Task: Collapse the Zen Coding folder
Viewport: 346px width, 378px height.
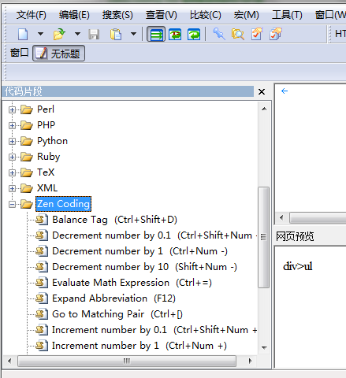Action: pyautogui.click(x=12, y=204)
